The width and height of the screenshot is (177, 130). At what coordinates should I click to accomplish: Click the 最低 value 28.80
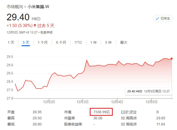coord(37,124)
